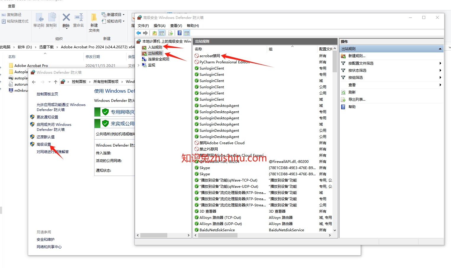The width and height of the screenshot is (451, 268).
Task: Click 帮助 in the actions pane
Action: pos(352,107)
